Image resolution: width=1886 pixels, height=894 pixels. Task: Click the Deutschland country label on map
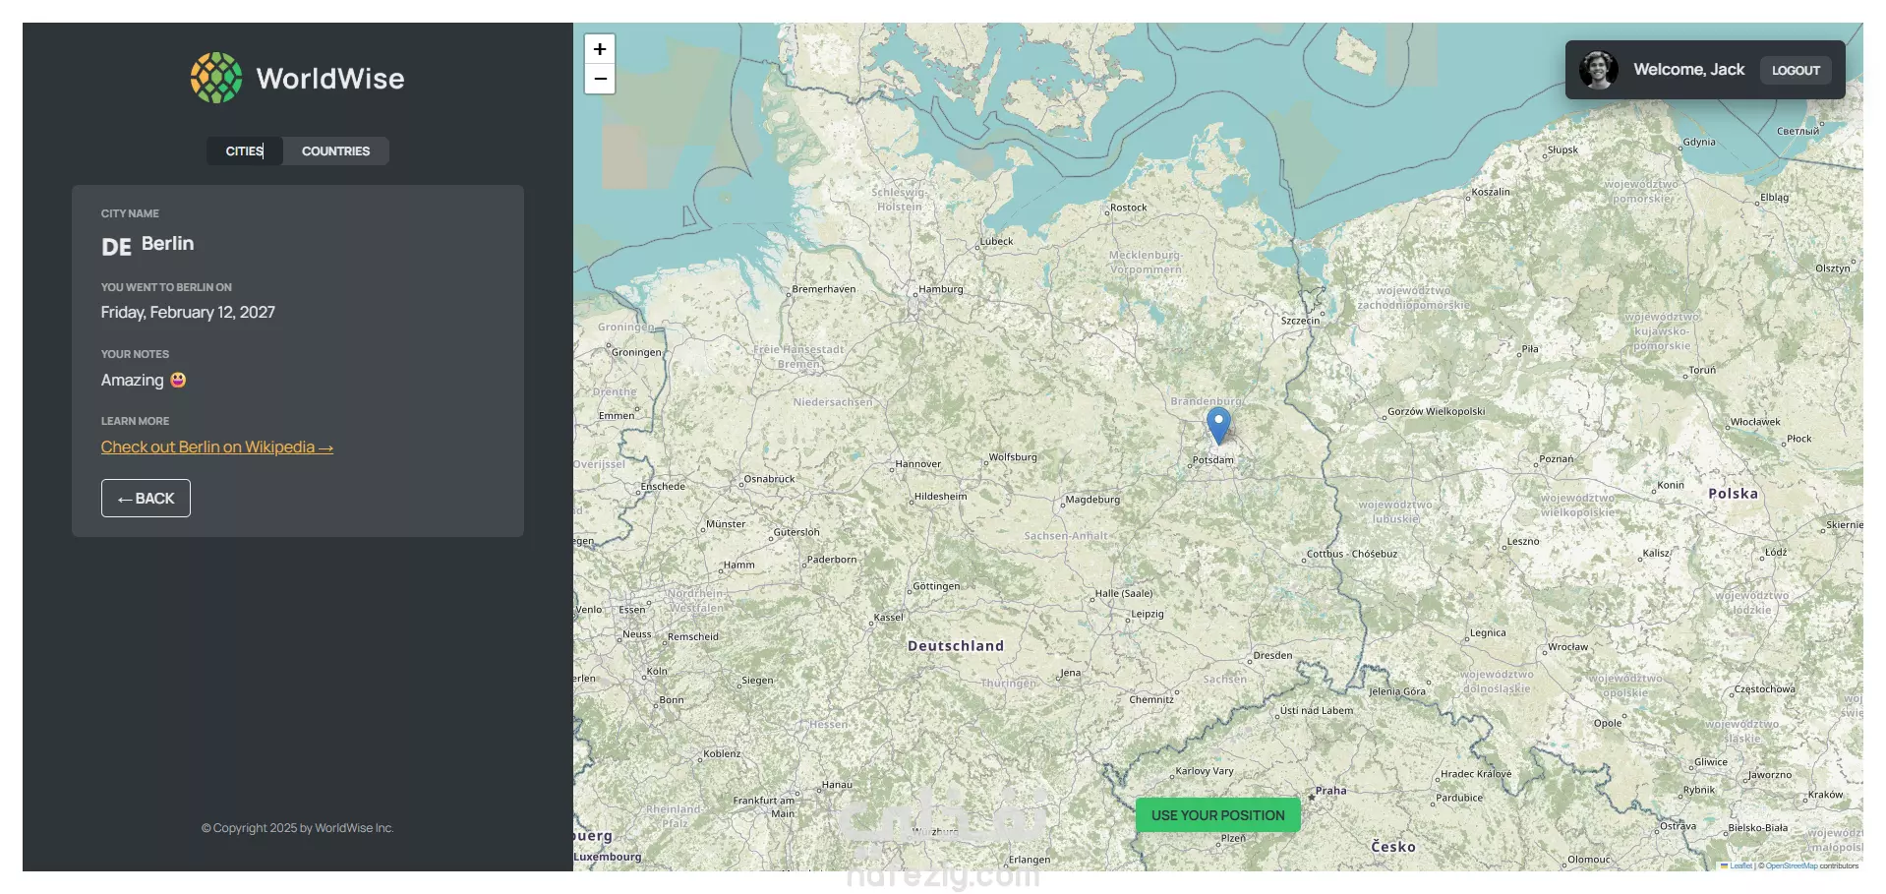coord(956,646)
